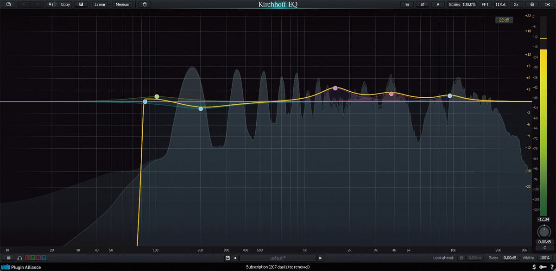
Task: Open the Medium resolution dropdown
Action: click(122, 4)
